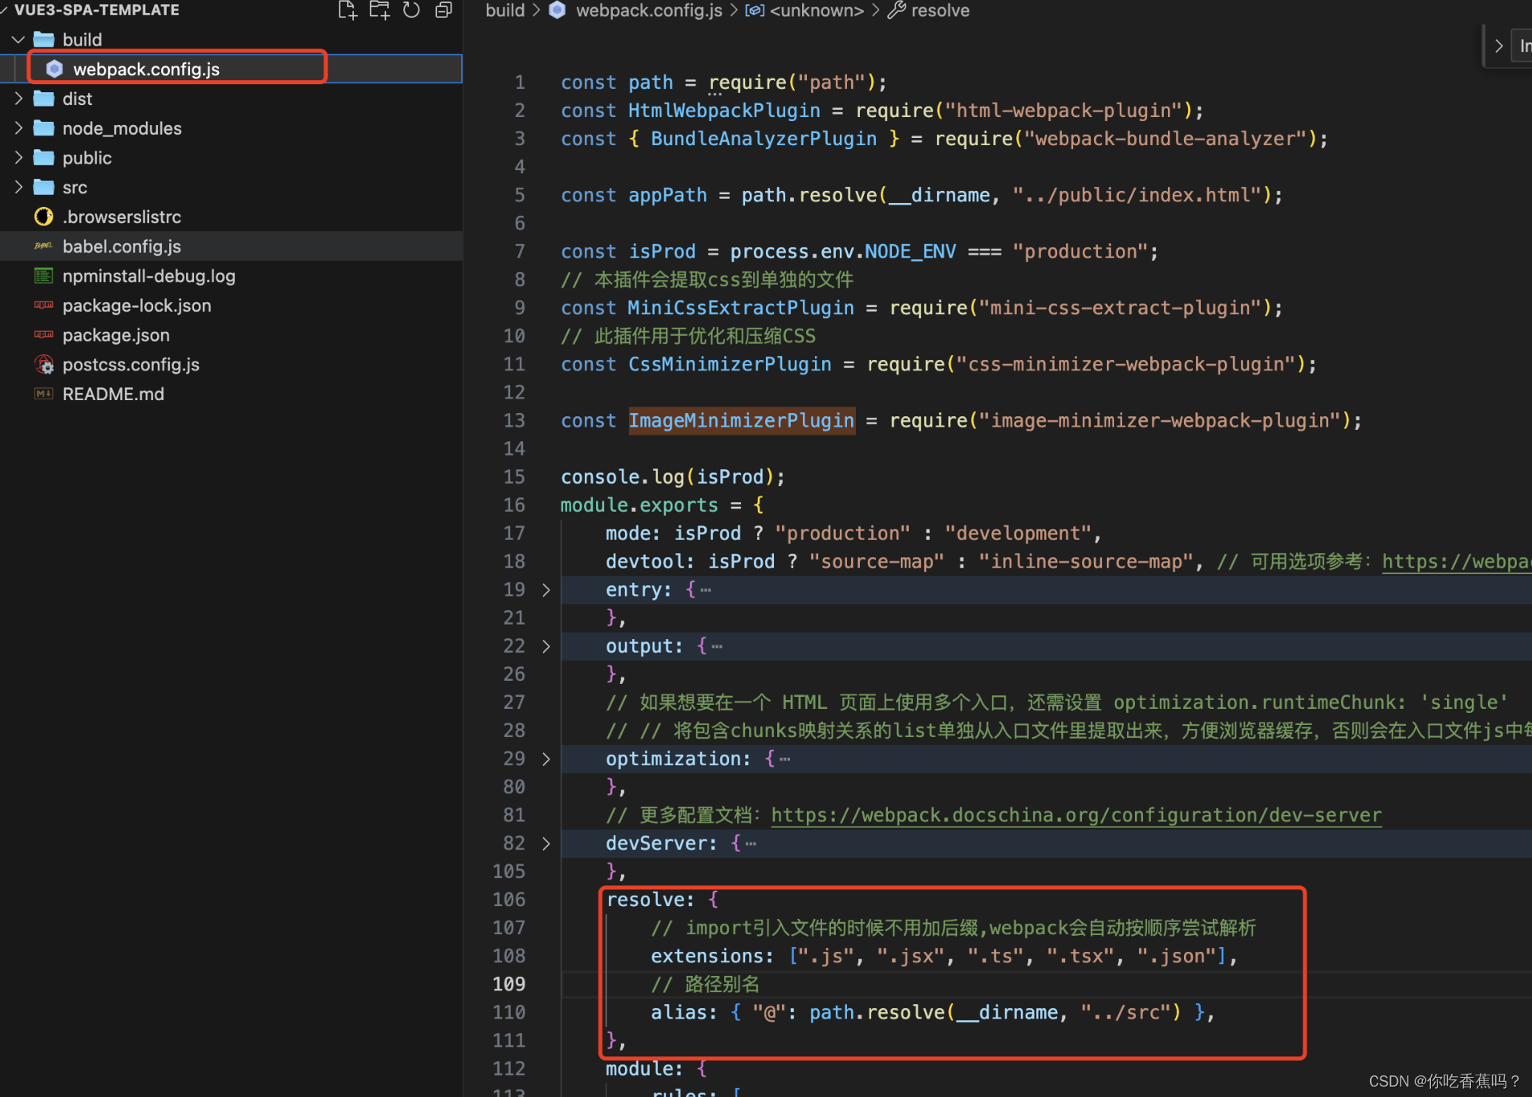Image resolution: width=1532 pixels, height=1097 pixels.
Task: Click line number 109 in the gutter
Action: pos(509,985)
